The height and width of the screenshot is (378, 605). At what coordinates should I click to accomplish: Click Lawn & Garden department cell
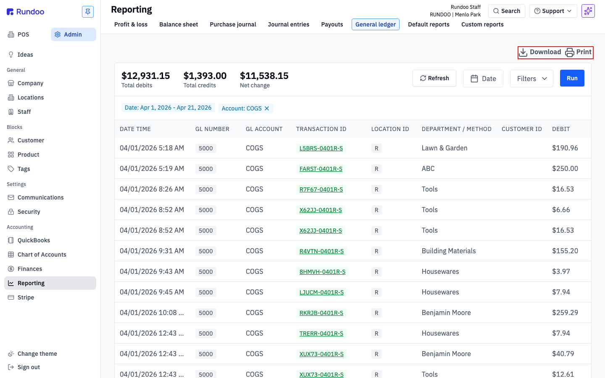(445, 148)
